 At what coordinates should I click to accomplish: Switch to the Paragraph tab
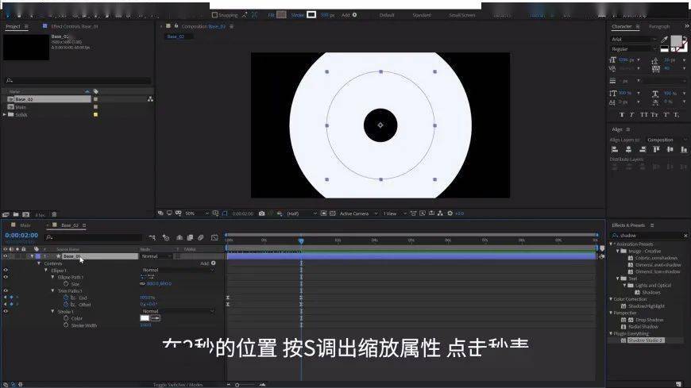[659, 26]
